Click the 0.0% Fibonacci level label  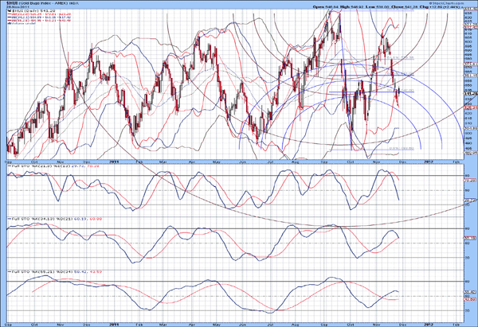(402, 148)
